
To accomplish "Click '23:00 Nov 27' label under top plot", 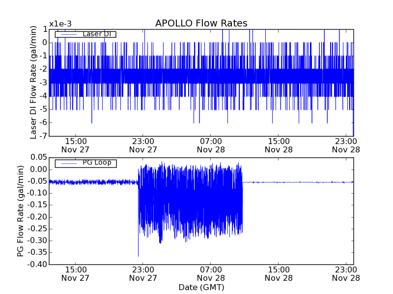I will coord(143,146).
